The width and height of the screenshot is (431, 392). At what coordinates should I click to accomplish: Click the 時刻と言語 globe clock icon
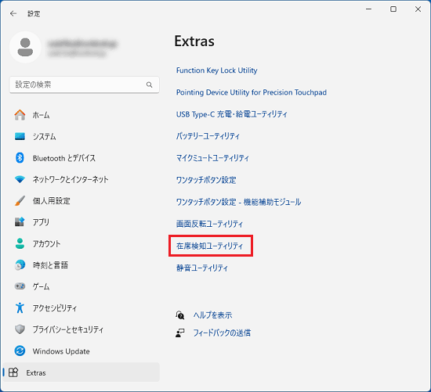coord(20,265)
